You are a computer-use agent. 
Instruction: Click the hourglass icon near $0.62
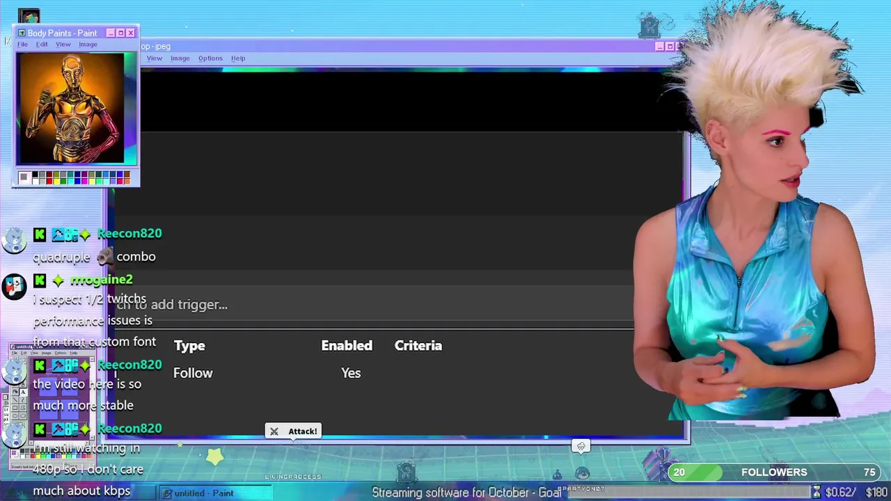click(817, 493)
